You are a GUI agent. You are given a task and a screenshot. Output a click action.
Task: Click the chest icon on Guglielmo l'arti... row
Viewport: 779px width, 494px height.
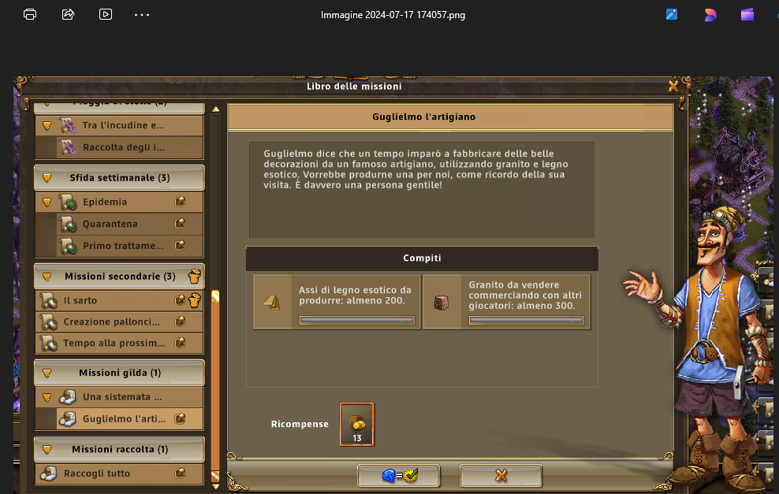pos(180,418)
